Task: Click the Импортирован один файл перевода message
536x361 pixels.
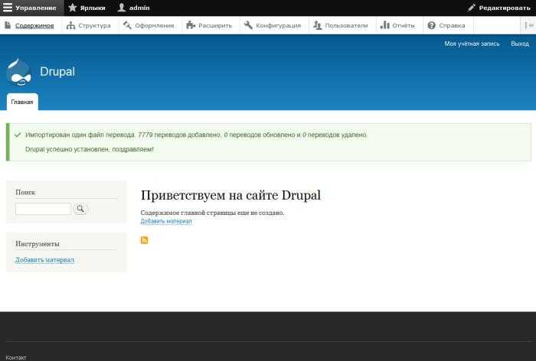Action: click(197, 135)
